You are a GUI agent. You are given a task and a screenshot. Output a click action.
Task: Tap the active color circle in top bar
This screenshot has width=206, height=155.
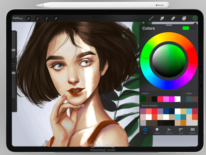[x=195, y=18]
